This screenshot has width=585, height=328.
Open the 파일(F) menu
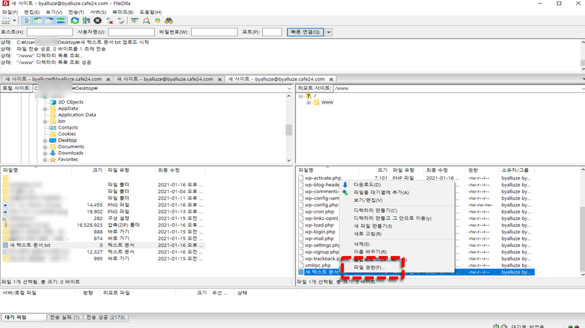(x=10, y=12)
